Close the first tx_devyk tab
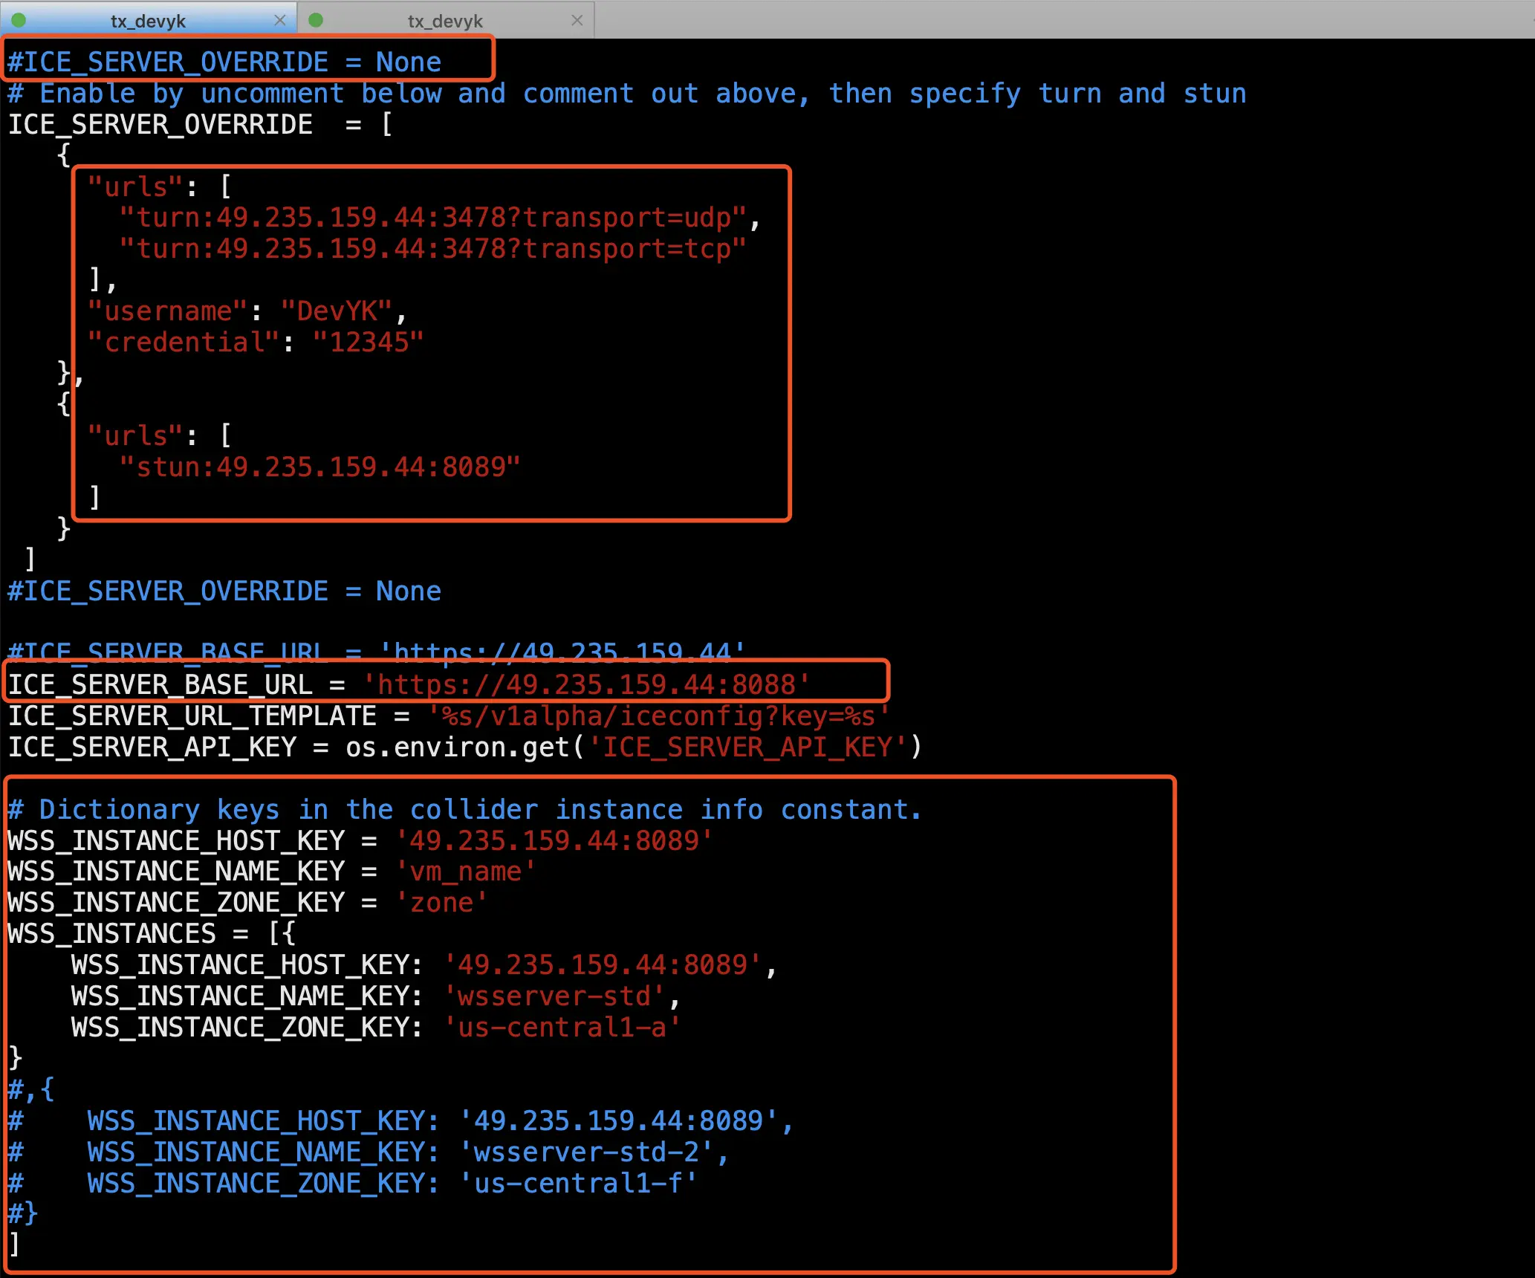Viewport: 1535px width, 1278px height. point(280,20)
